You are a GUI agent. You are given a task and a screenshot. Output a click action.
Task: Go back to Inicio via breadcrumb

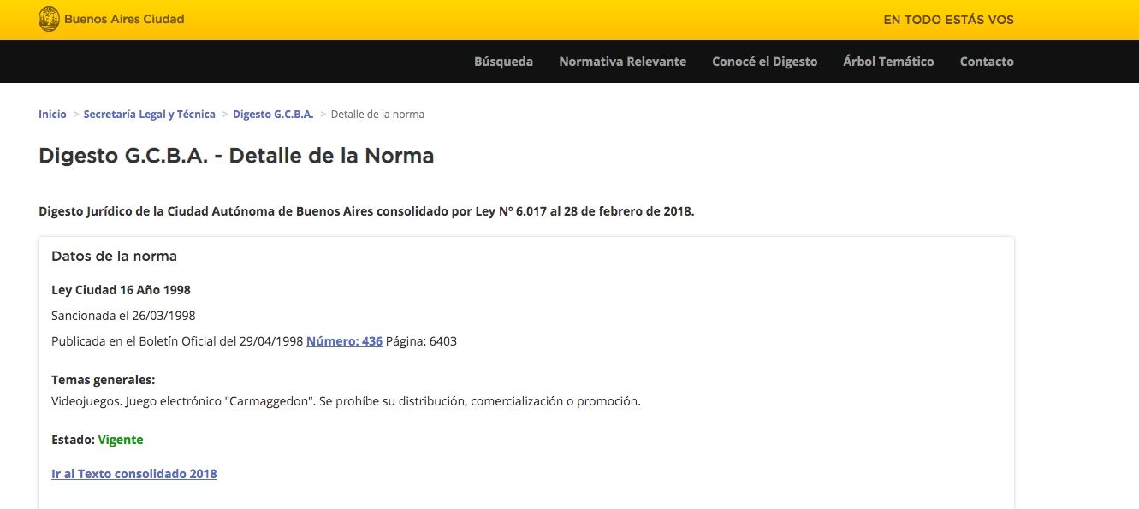52,115
